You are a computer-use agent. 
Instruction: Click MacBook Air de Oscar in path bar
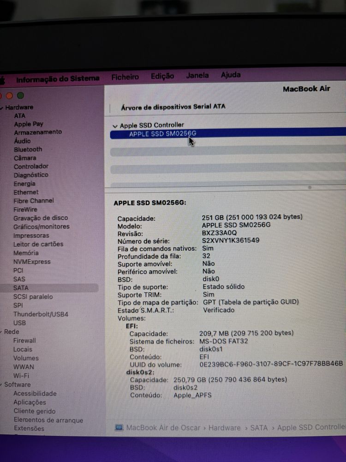163,428
